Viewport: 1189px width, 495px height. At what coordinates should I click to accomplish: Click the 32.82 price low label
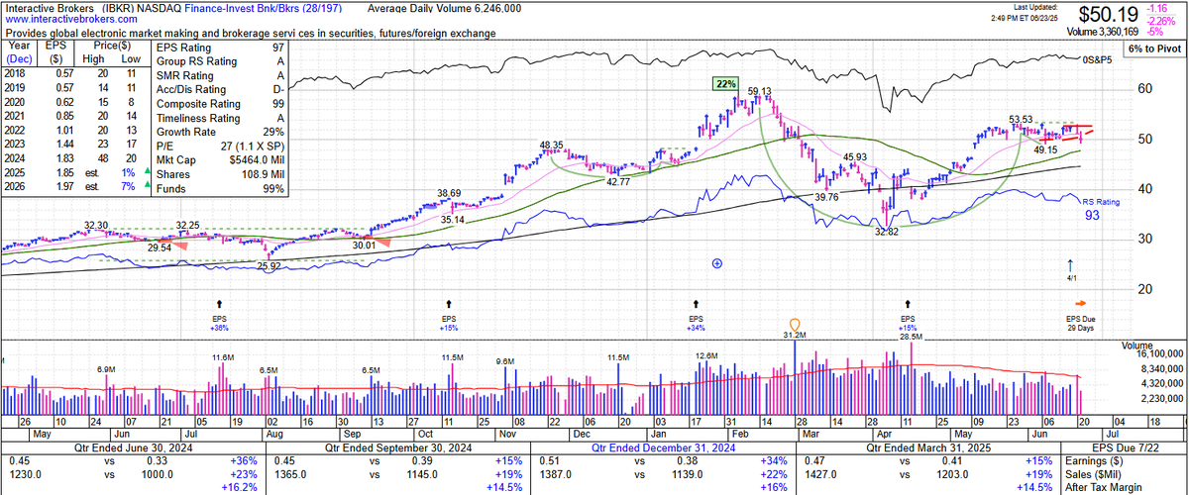point(886,232)
